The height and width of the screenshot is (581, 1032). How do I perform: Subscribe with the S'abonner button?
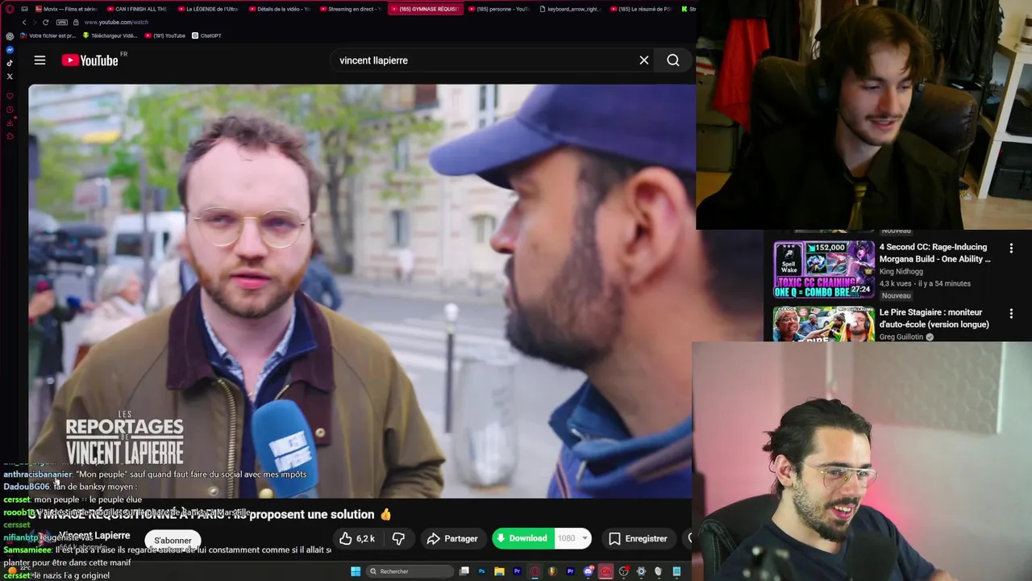point(173,540)
